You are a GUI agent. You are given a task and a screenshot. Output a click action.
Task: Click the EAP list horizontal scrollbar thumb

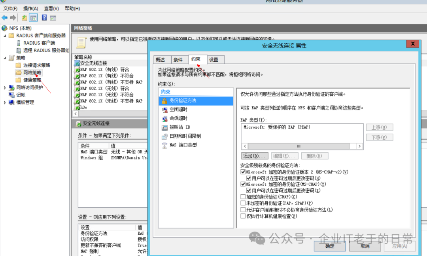299,146
